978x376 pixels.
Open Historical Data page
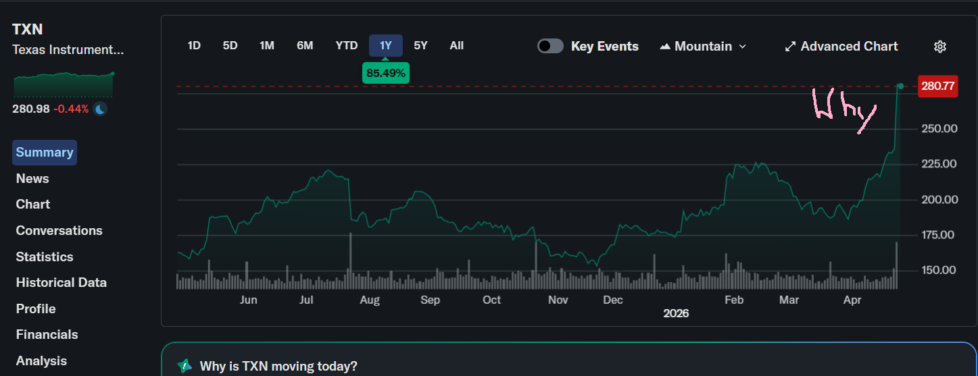point(62,283)
